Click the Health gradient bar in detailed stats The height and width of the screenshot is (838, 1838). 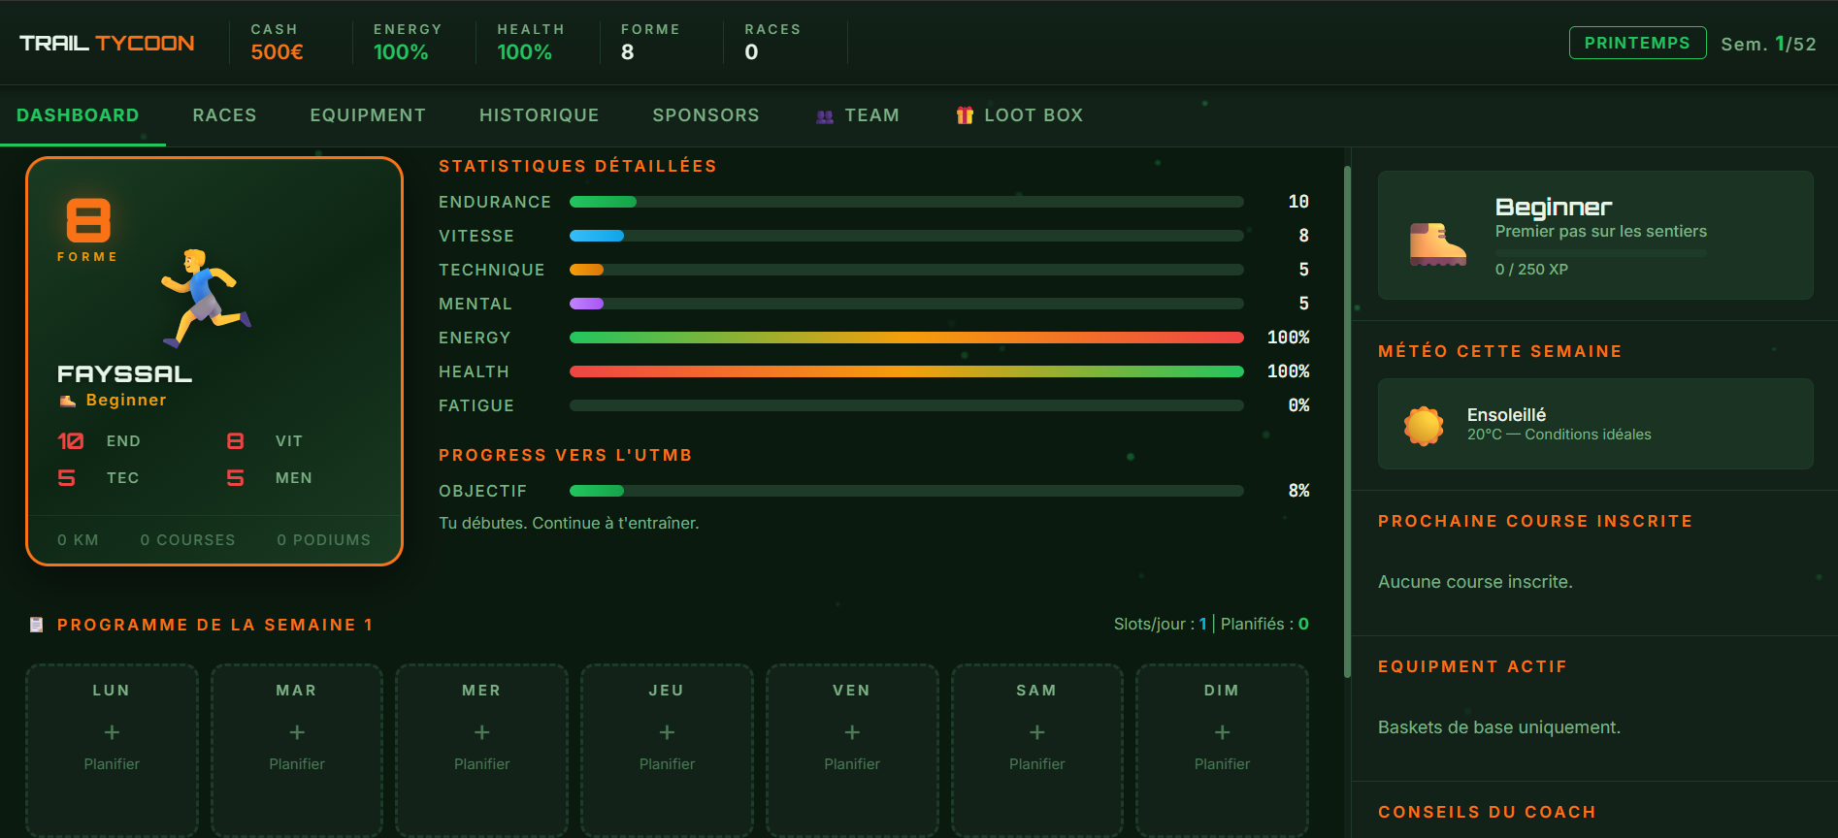tap(906, 371)
